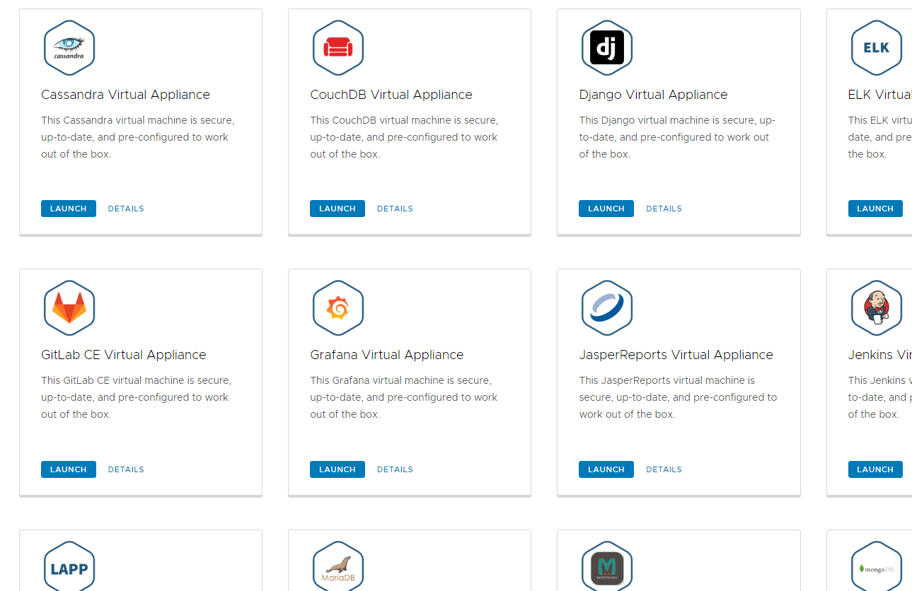Launch the Cassandra Virtual Appliance
The image size is (912, 591).
pyautogui.click(x=69, y=209)
